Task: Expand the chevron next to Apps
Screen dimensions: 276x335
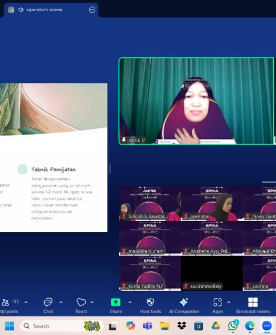Action: (229, 302)
